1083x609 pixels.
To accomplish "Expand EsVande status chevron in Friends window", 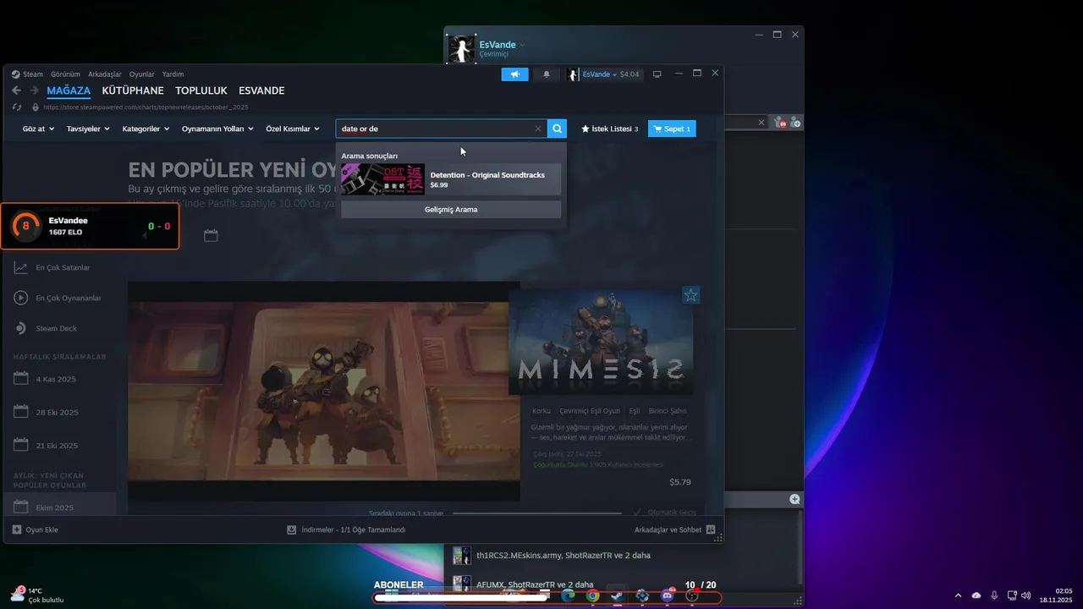I will [x=522, y=45].
